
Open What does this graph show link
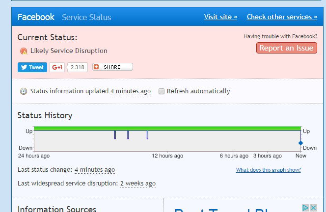(269, 170)
